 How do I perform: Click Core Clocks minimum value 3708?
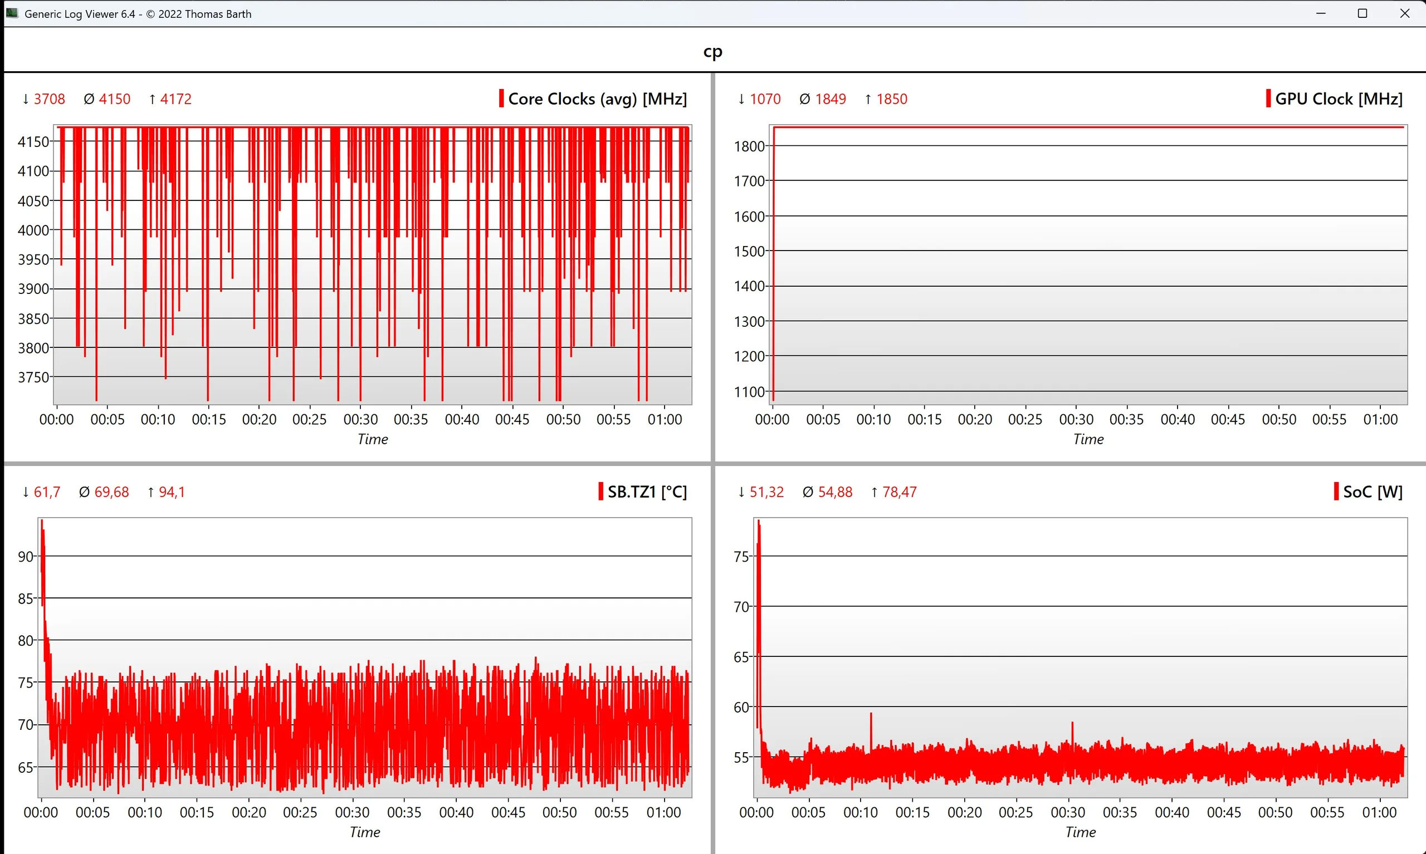pos(49,99)
